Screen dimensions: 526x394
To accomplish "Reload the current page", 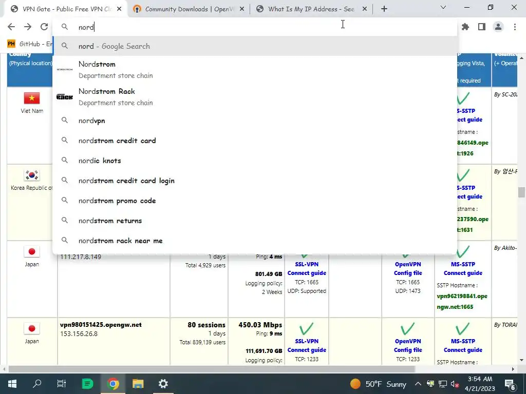I will point(44,27).
